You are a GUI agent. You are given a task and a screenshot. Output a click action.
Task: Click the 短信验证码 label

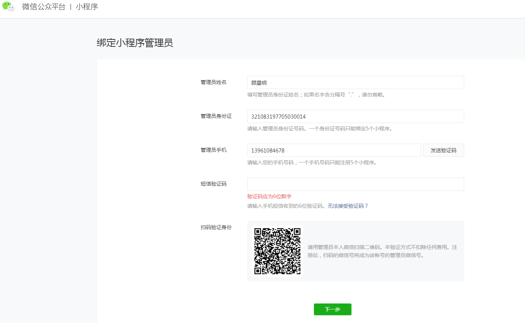(x=214, y=184)
